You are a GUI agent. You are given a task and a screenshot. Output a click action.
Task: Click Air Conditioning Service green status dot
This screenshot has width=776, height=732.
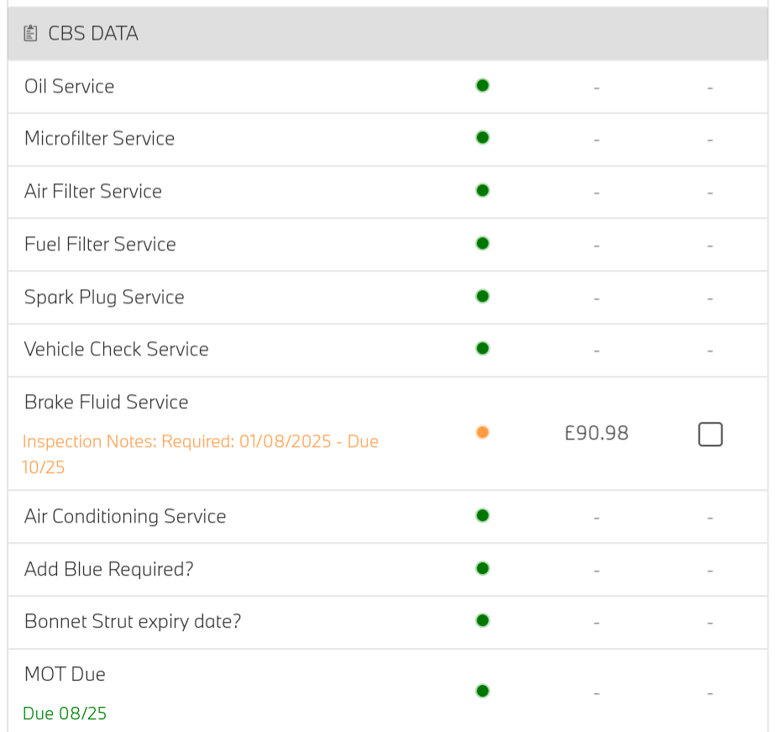coord(483,515)
